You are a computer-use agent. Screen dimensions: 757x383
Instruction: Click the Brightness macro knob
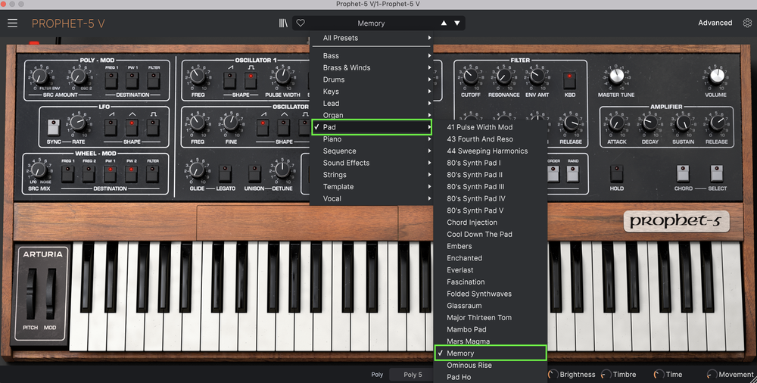click(553, 375)
